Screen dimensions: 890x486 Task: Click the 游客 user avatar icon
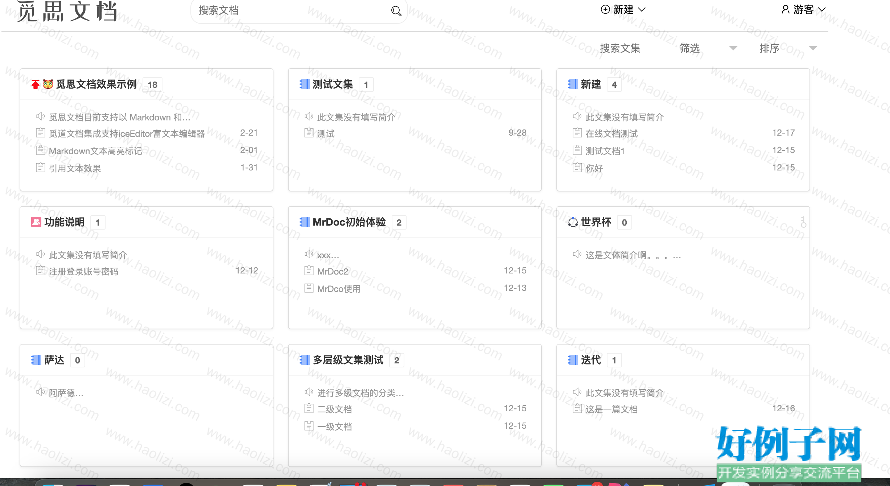coord(785,9)
